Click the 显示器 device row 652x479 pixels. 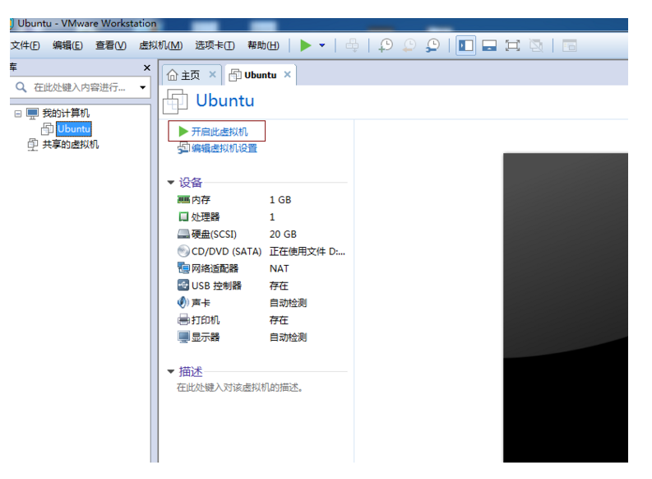point(261,337)
